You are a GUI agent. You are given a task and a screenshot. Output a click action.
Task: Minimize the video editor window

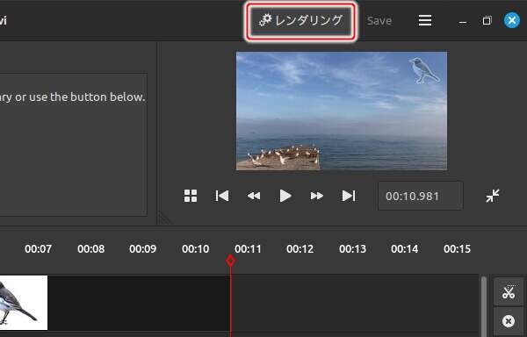click(463, 21)
